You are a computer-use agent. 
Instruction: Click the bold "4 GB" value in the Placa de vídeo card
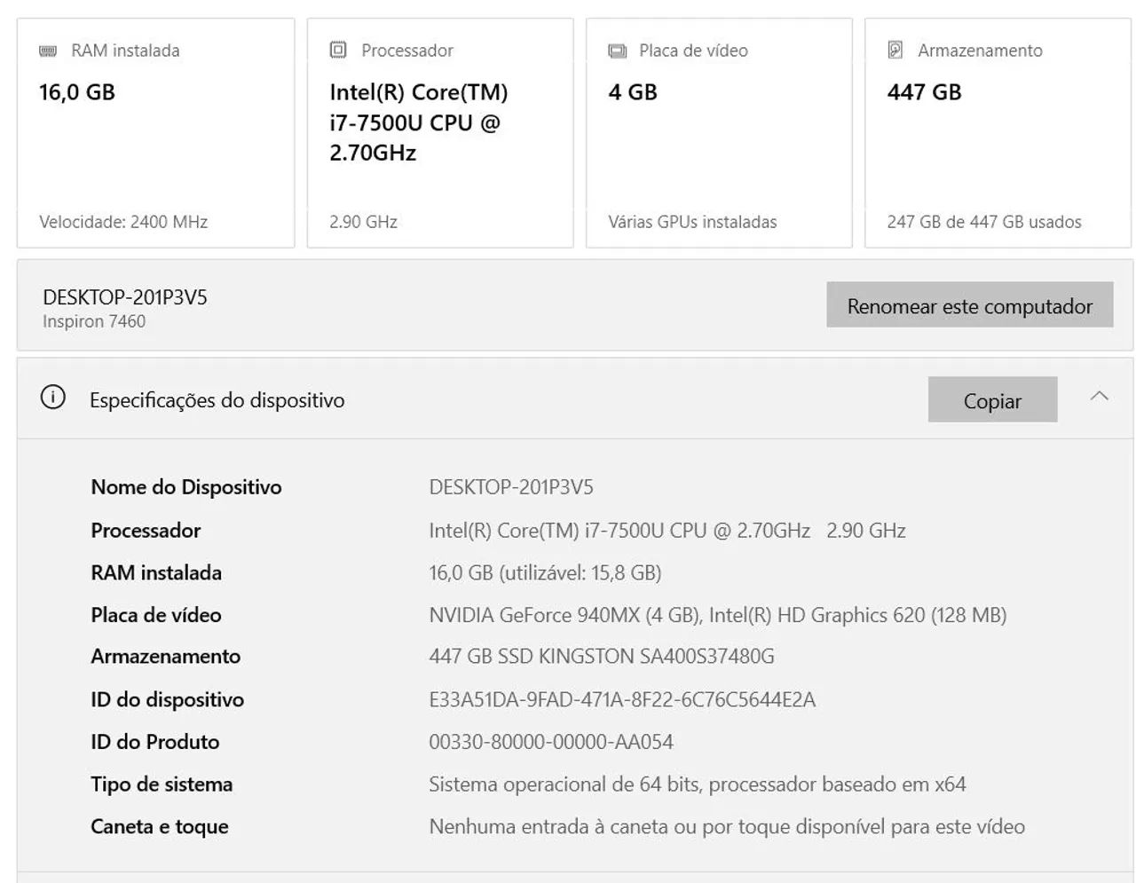tap(633, 92)
